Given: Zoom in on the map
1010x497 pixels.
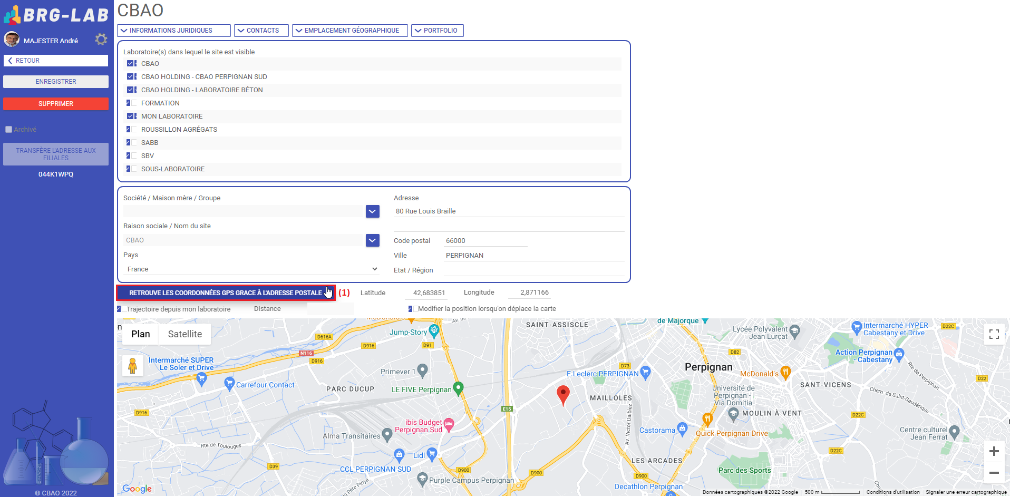Looking at the screenshot, I should [994, 451].
